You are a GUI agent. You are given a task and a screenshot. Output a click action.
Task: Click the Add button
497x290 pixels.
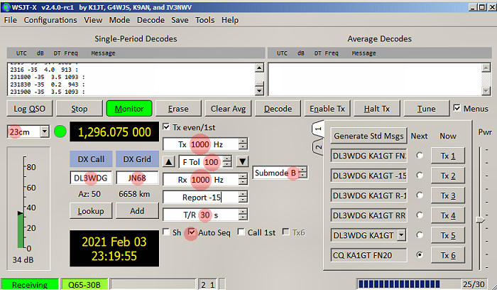[x=137, y=210]
